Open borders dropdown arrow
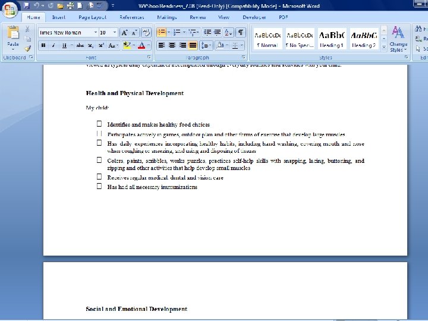428x321 pixels. pos(242,46)
